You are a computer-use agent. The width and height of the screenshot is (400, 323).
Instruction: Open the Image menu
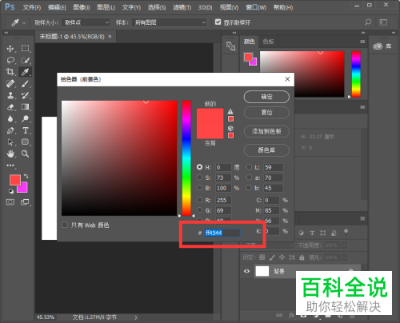[x=82, y=7]
